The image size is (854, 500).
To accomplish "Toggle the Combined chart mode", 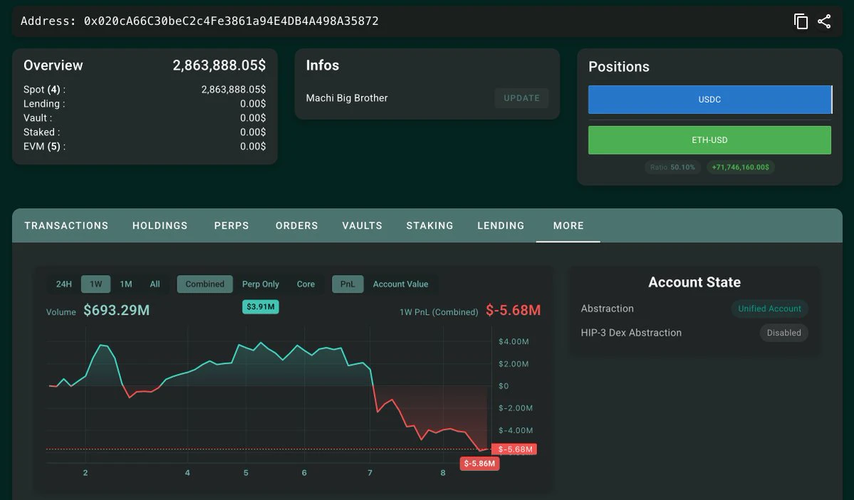I will pyautogui.click(x=205, y=283).
